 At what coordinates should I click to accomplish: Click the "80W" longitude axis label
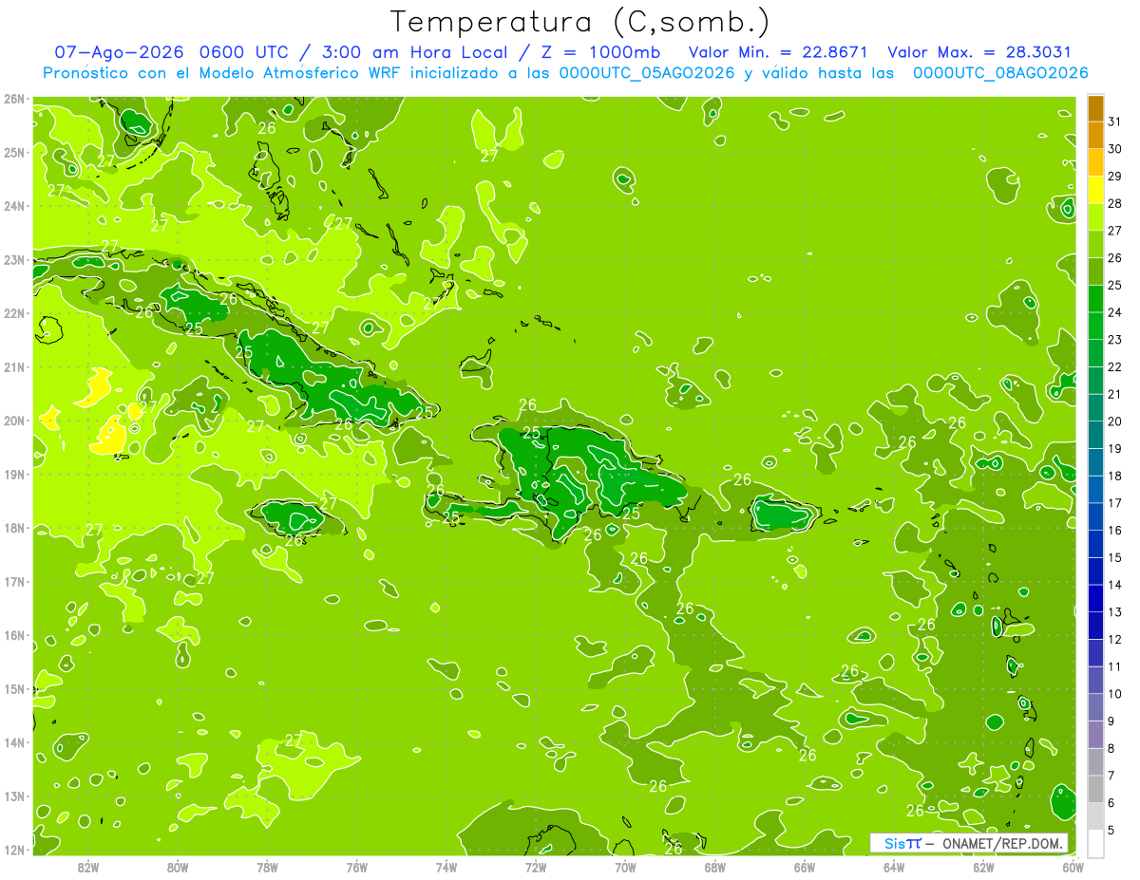pyautogui.click(x=178, y=867)
